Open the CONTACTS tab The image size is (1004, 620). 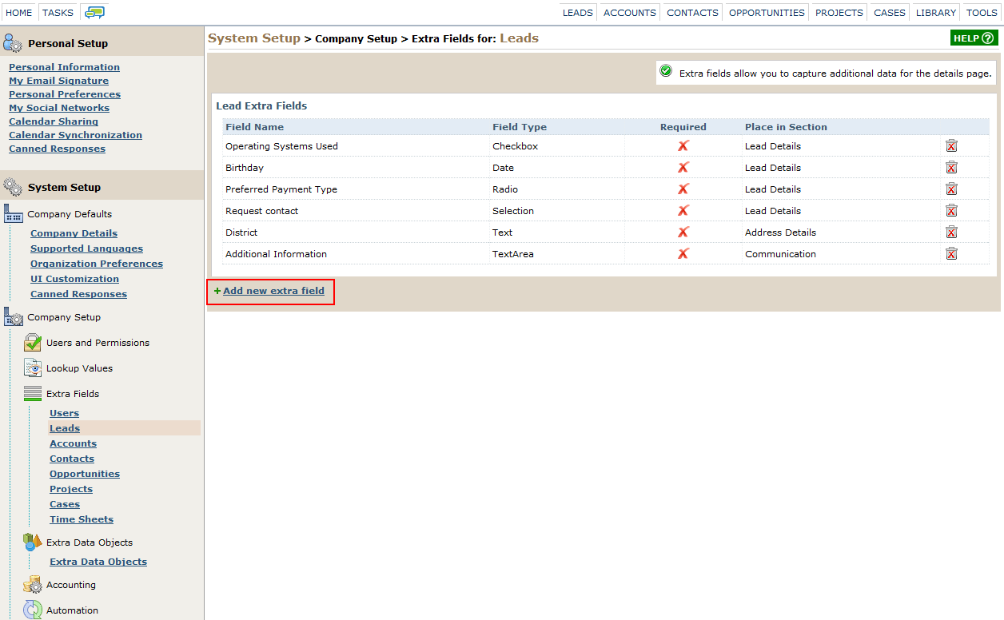pyautogui.click(x=692, y=13)
